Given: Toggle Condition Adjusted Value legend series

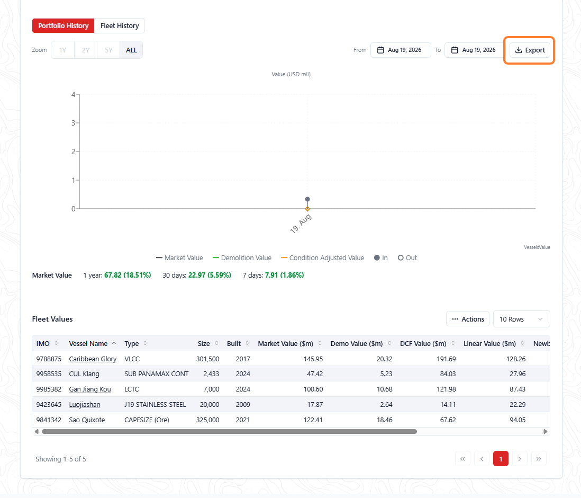Looking at the screenshot, I should pos(322,257).
